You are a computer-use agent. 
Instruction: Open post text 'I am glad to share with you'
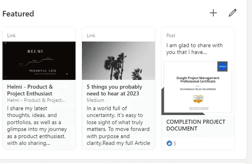(195, 49)
